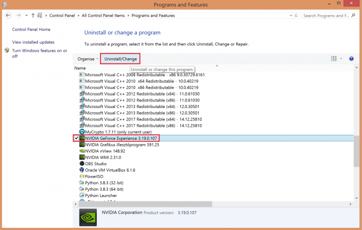This screenshot has height=230, width=362.
Task: Select Visual C++ 2017 Redistributable (x64)
Action: point(143,119)
